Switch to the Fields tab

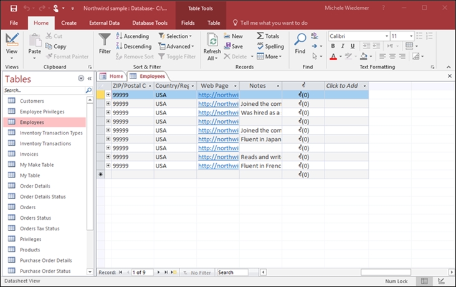pyautogui.click(x=188, y=23)
